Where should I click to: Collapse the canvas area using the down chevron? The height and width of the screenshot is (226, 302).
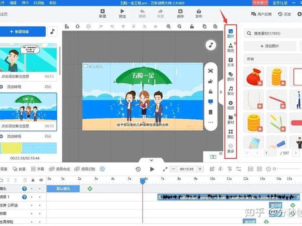(151, 160)
